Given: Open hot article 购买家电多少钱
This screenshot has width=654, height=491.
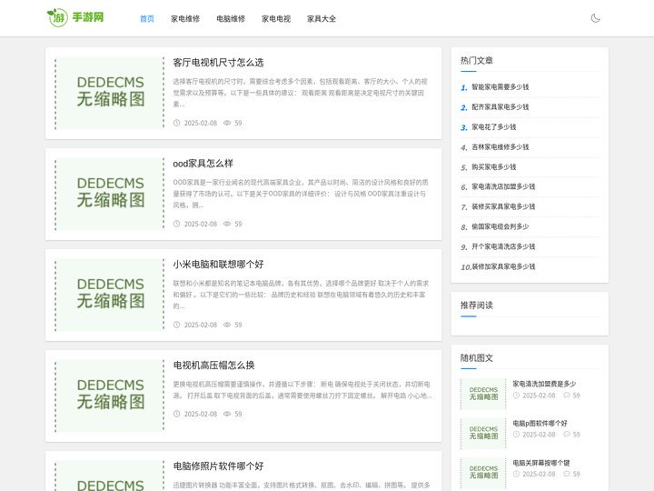Looking at the screenshot, I should pyautogui.click(x=494, y=167).
